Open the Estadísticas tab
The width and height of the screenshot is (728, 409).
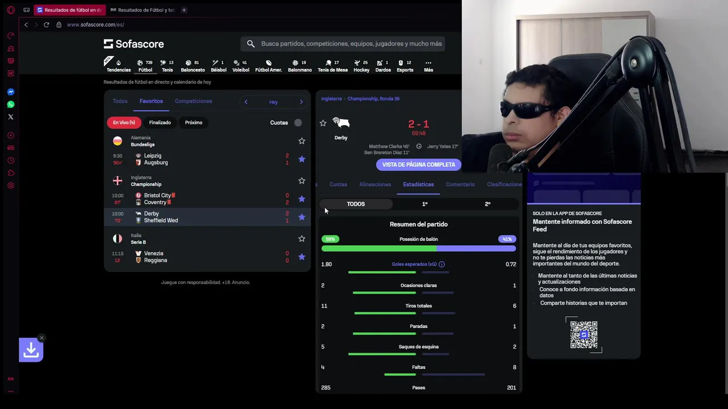(419, 184)
